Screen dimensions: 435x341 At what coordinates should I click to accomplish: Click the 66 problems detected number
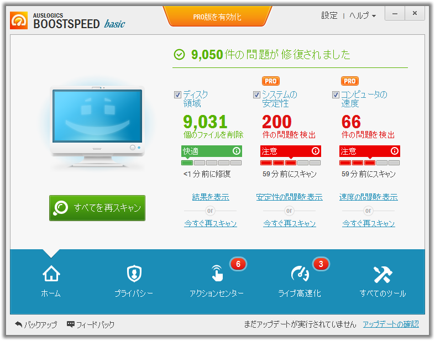click(351, 122)
